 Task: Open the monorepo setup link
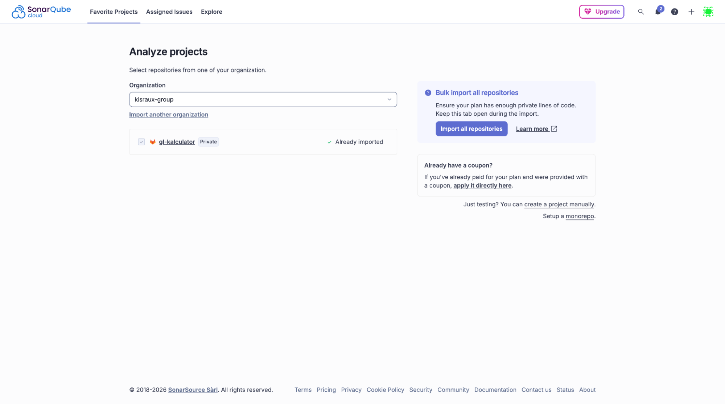(x=580, y=216)
